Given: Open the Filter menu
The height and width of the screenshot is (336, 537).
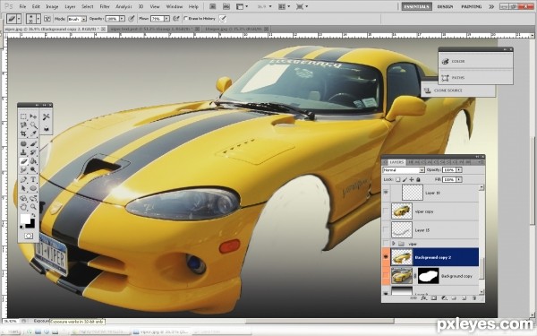Looking at the screenshot, I should pos(105,6).
